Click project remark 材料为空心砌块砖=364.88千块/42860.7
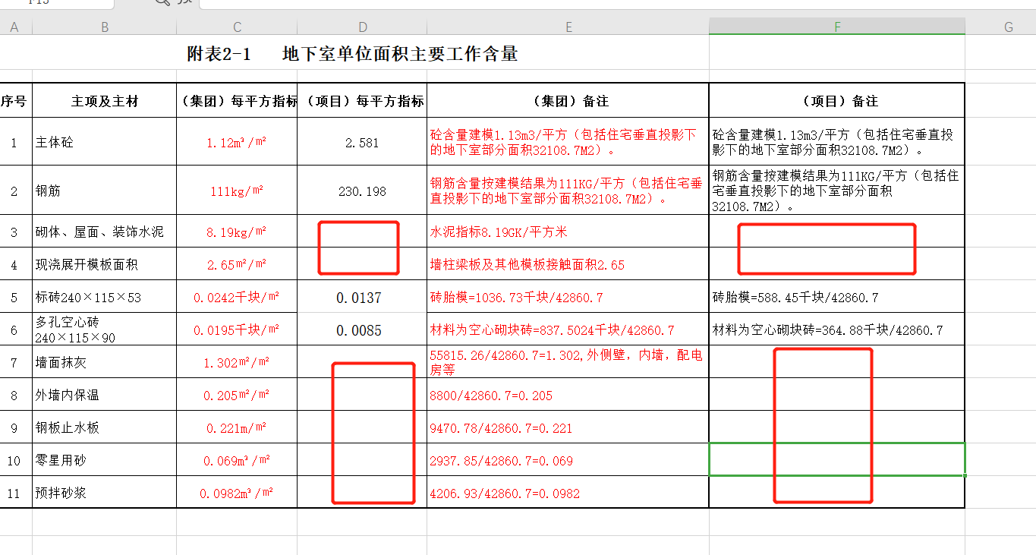 827,330
